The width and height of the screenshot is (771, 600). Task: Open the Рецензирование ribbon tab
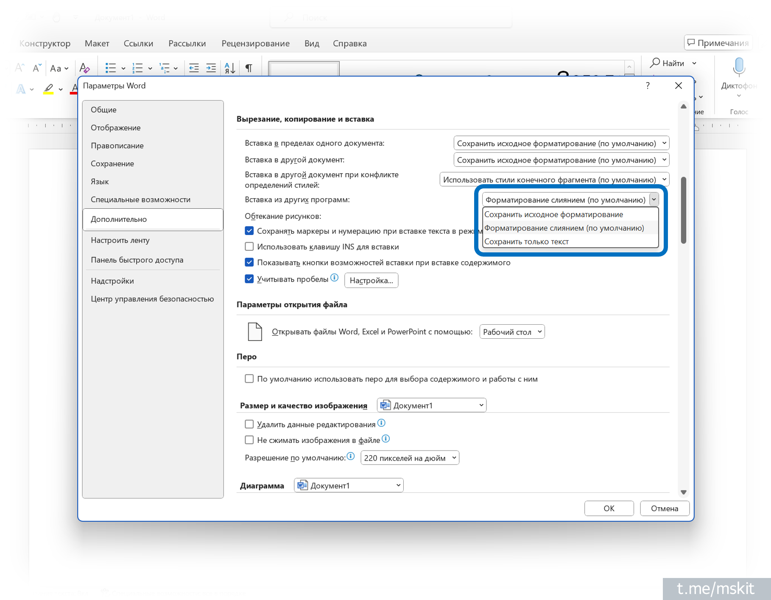click(255, 43)
